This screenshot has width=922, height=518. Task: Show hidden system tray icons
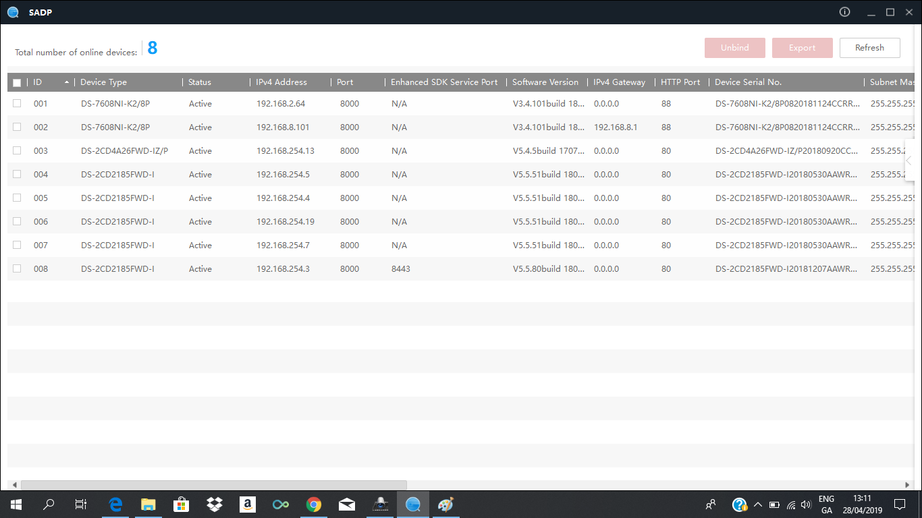click(x=757, y=505)
